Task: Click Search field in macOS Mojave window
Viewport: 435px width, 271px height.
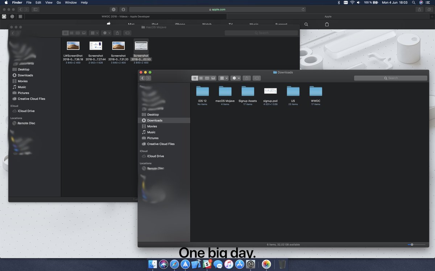Action: pos(261,33)
